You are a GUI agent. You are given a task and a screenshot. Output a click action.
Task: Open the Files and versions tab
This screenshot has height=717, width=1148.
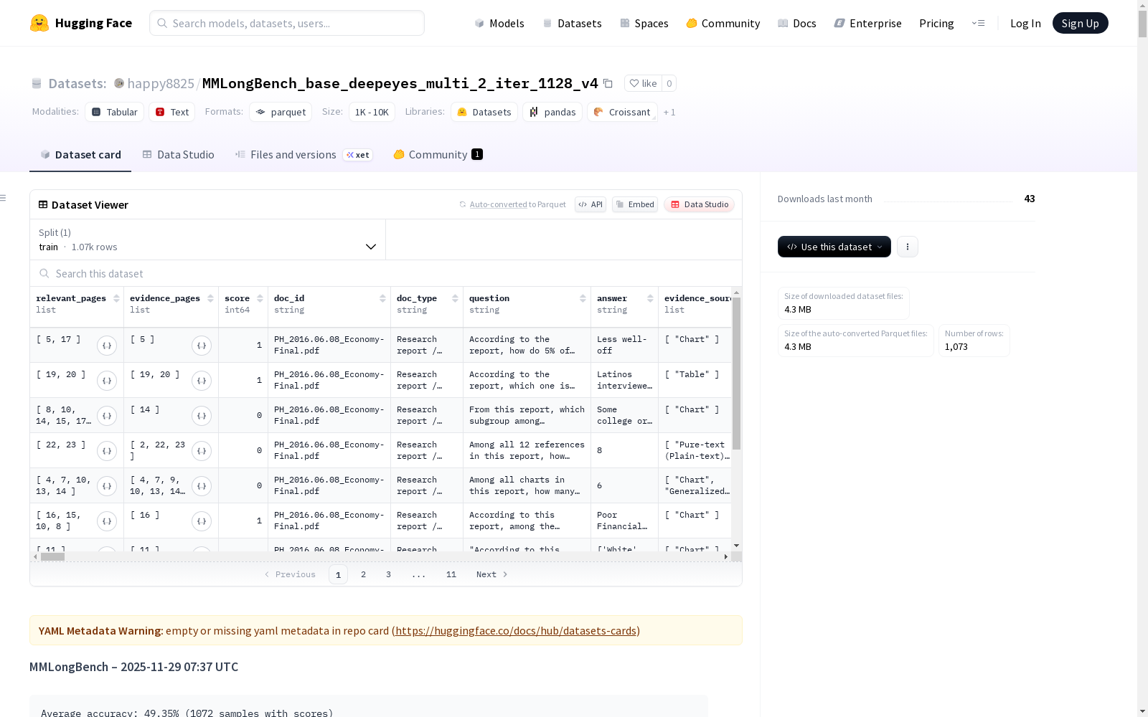[x=304, y=155]
